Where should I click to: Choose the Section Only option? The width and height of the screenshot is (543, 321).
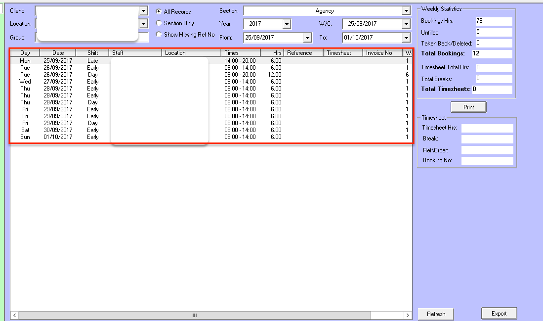(x=159, y=23)
